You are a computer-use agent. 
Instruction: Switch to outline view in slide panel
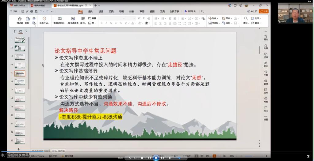pyautogui.click(x=15, y=31)
